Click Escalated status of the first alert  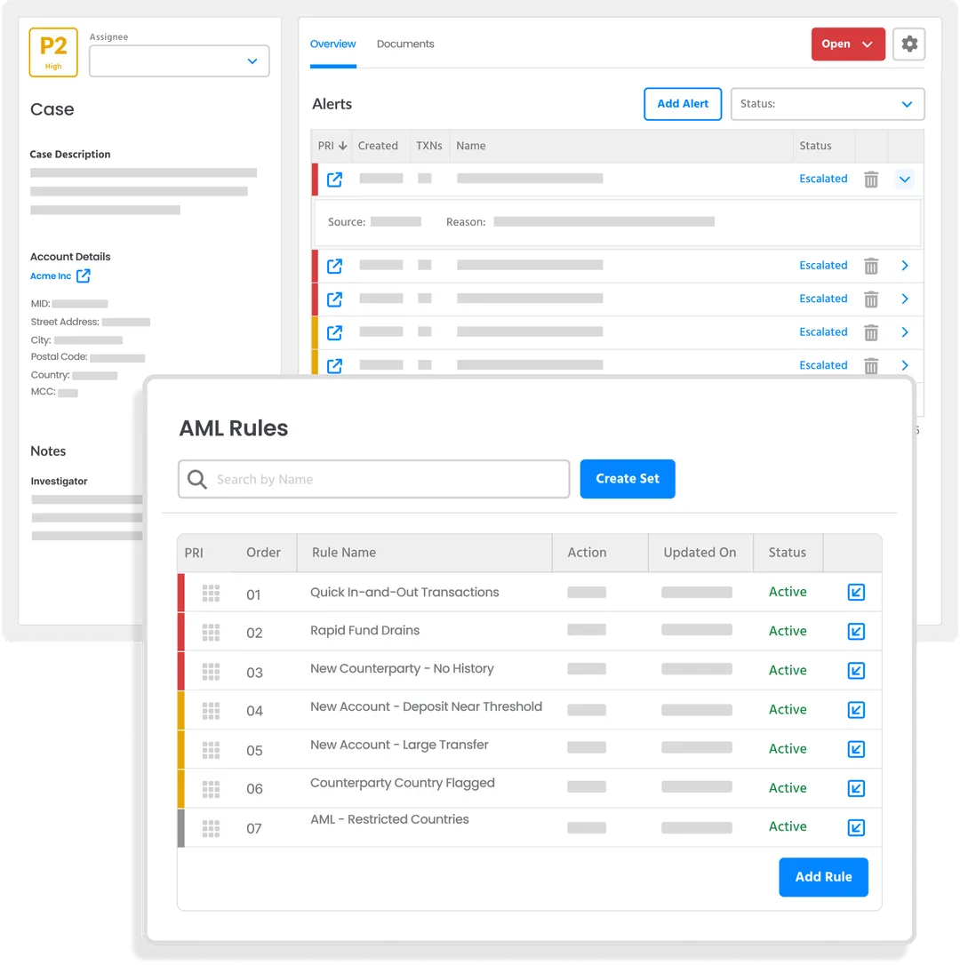click(x=823, y=179)
